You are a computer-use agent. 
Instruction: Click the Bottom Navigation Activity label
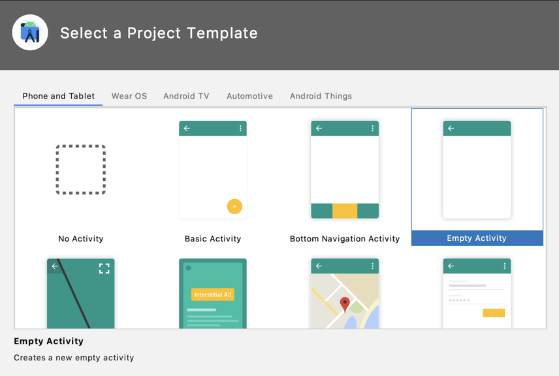(x=345, y=239)
